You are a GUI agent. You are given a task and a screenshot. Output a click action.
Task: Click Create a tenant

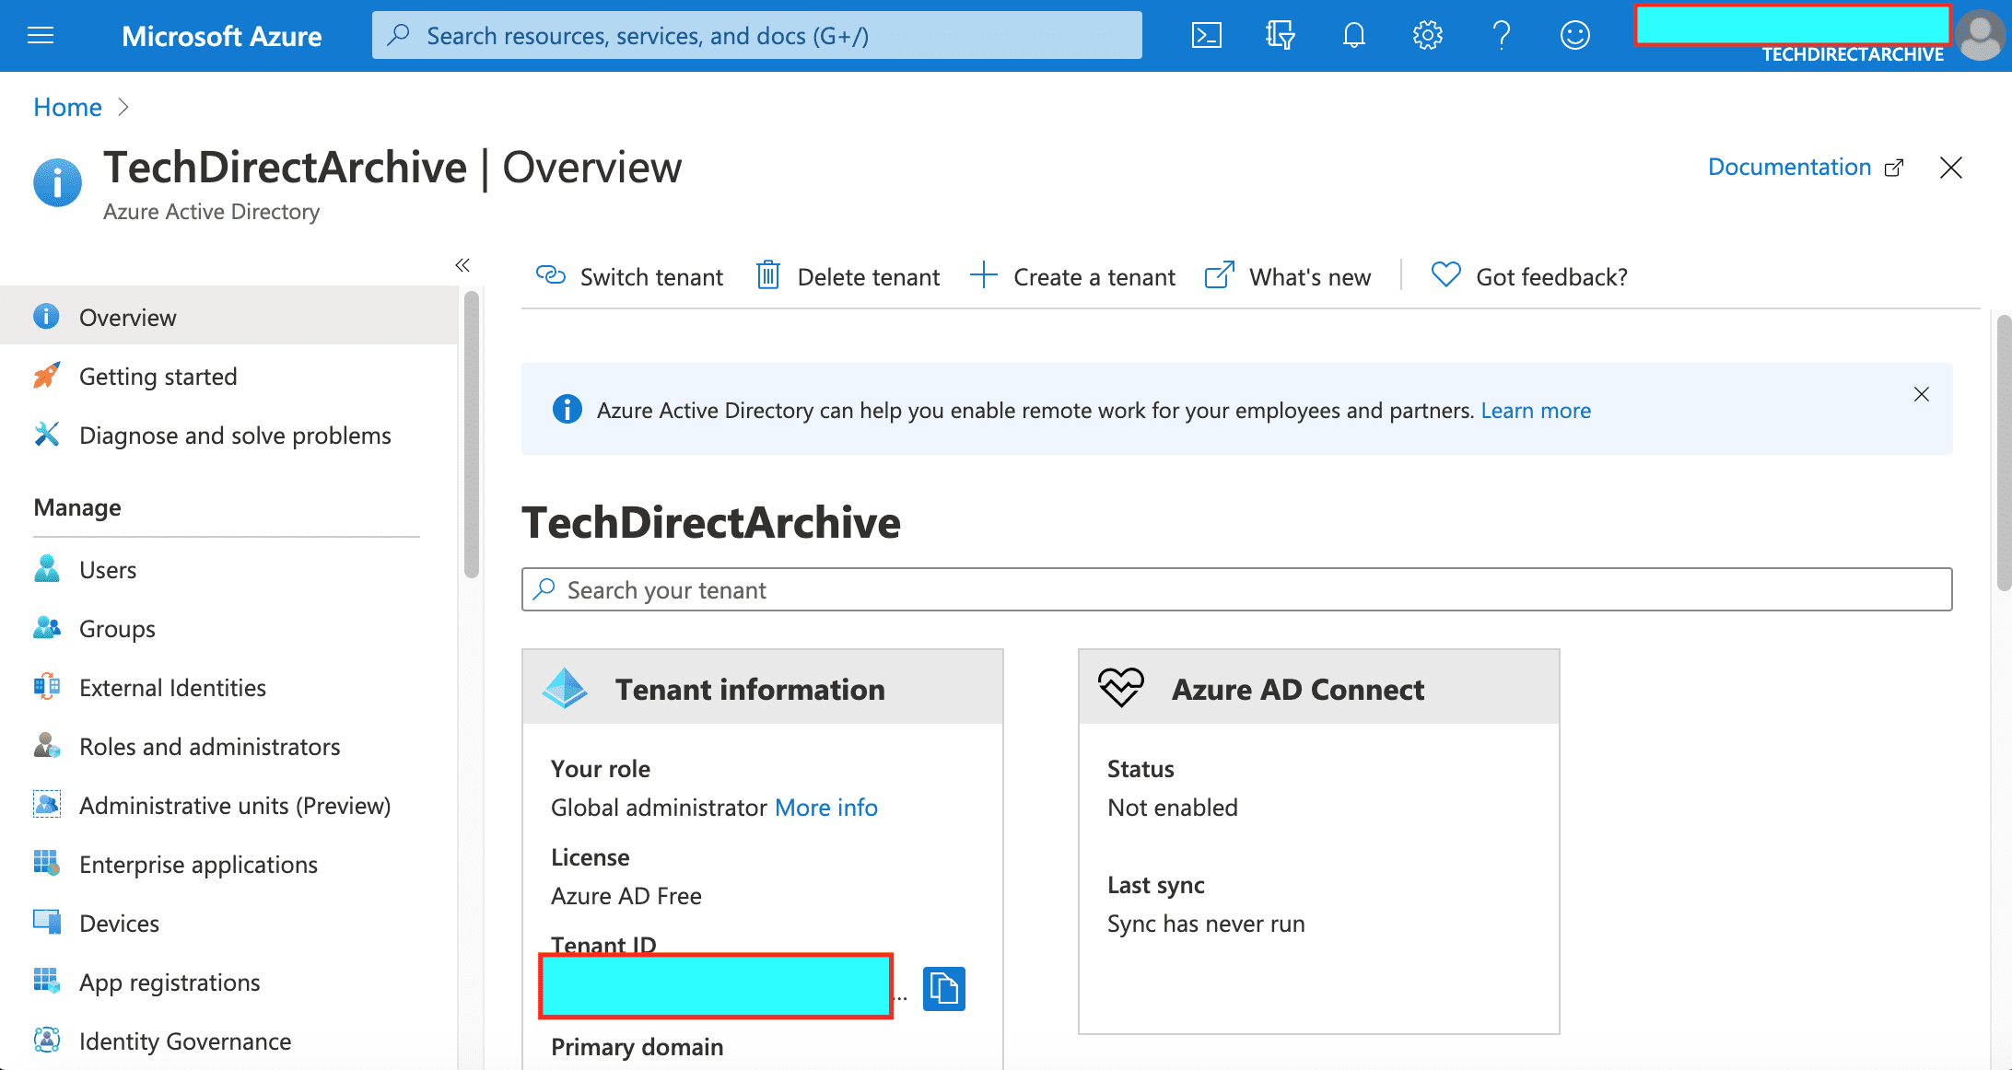click(x=1073, y=276)
